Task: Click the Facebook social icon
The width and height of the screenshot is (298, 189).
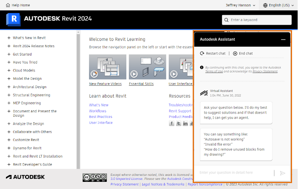Action: (172, 123)
